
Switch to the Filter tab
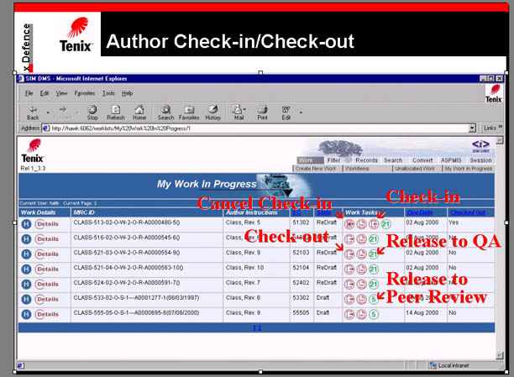(333, 160)
